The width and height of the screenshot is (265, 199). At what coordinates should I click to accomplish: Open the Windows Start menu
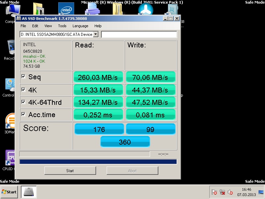click(9, 192)
